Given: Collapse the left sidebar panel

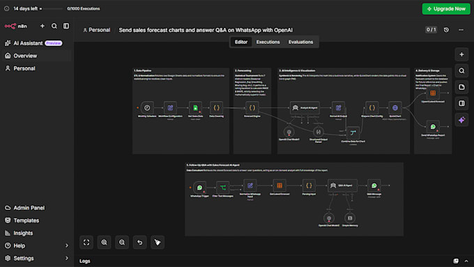Looking at the screenshot, I should [x=66, y=26].
